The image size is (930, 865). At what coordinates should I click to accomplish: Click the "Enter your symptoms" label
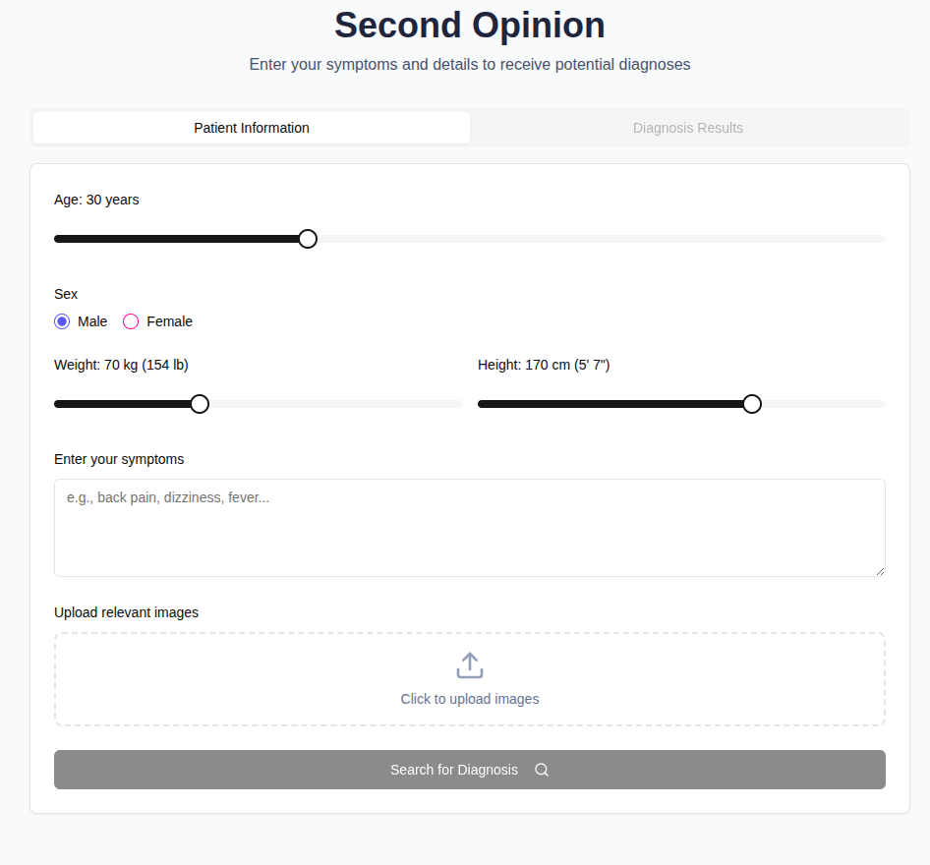coord(119,459)
